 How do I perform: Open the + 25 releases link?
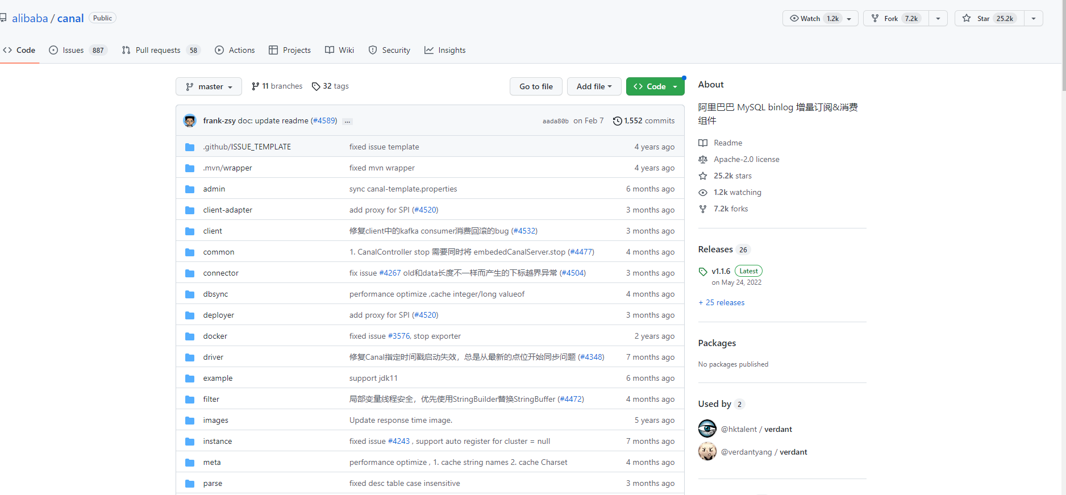point(722,303)
